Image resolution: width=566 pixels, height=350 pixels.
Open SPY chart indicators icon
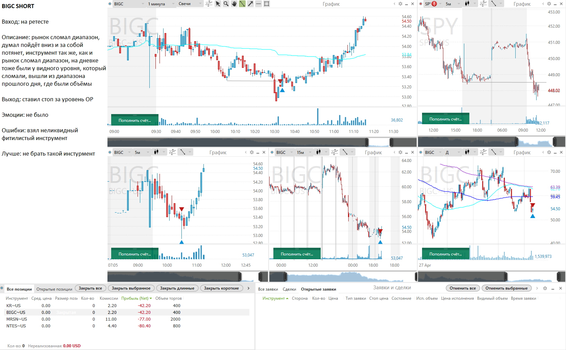pyautogui.click(x=484, y=4)
